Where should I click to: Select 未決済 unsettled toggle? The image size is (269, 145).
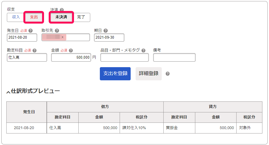[61, 17]
